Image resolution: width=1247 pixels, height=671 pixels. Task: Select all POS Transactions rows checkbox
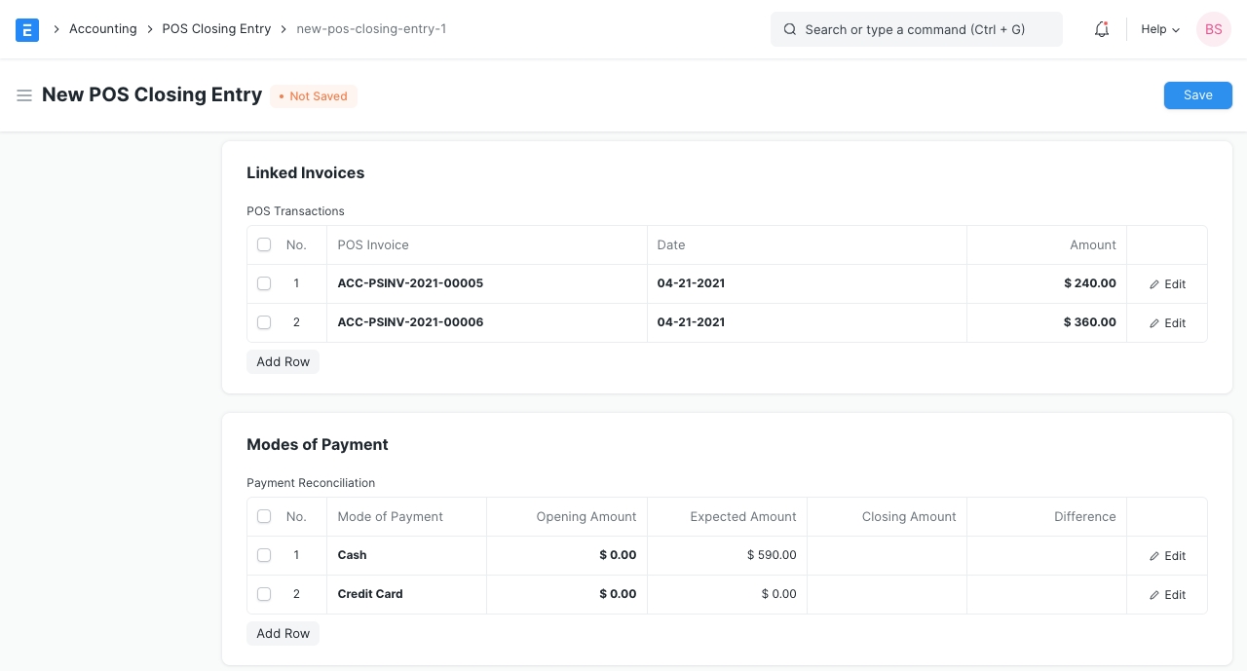click(x=264, y=245)
